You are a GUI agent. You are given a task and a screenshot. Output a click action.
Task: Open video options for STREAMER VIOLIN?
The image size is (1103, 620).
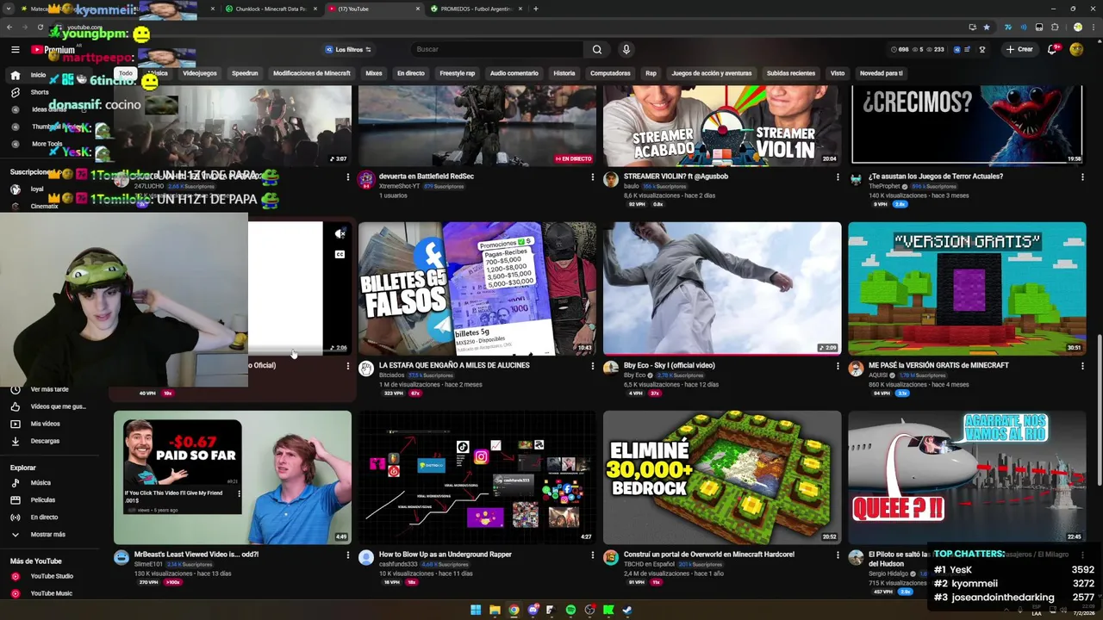tap(837, 177)
